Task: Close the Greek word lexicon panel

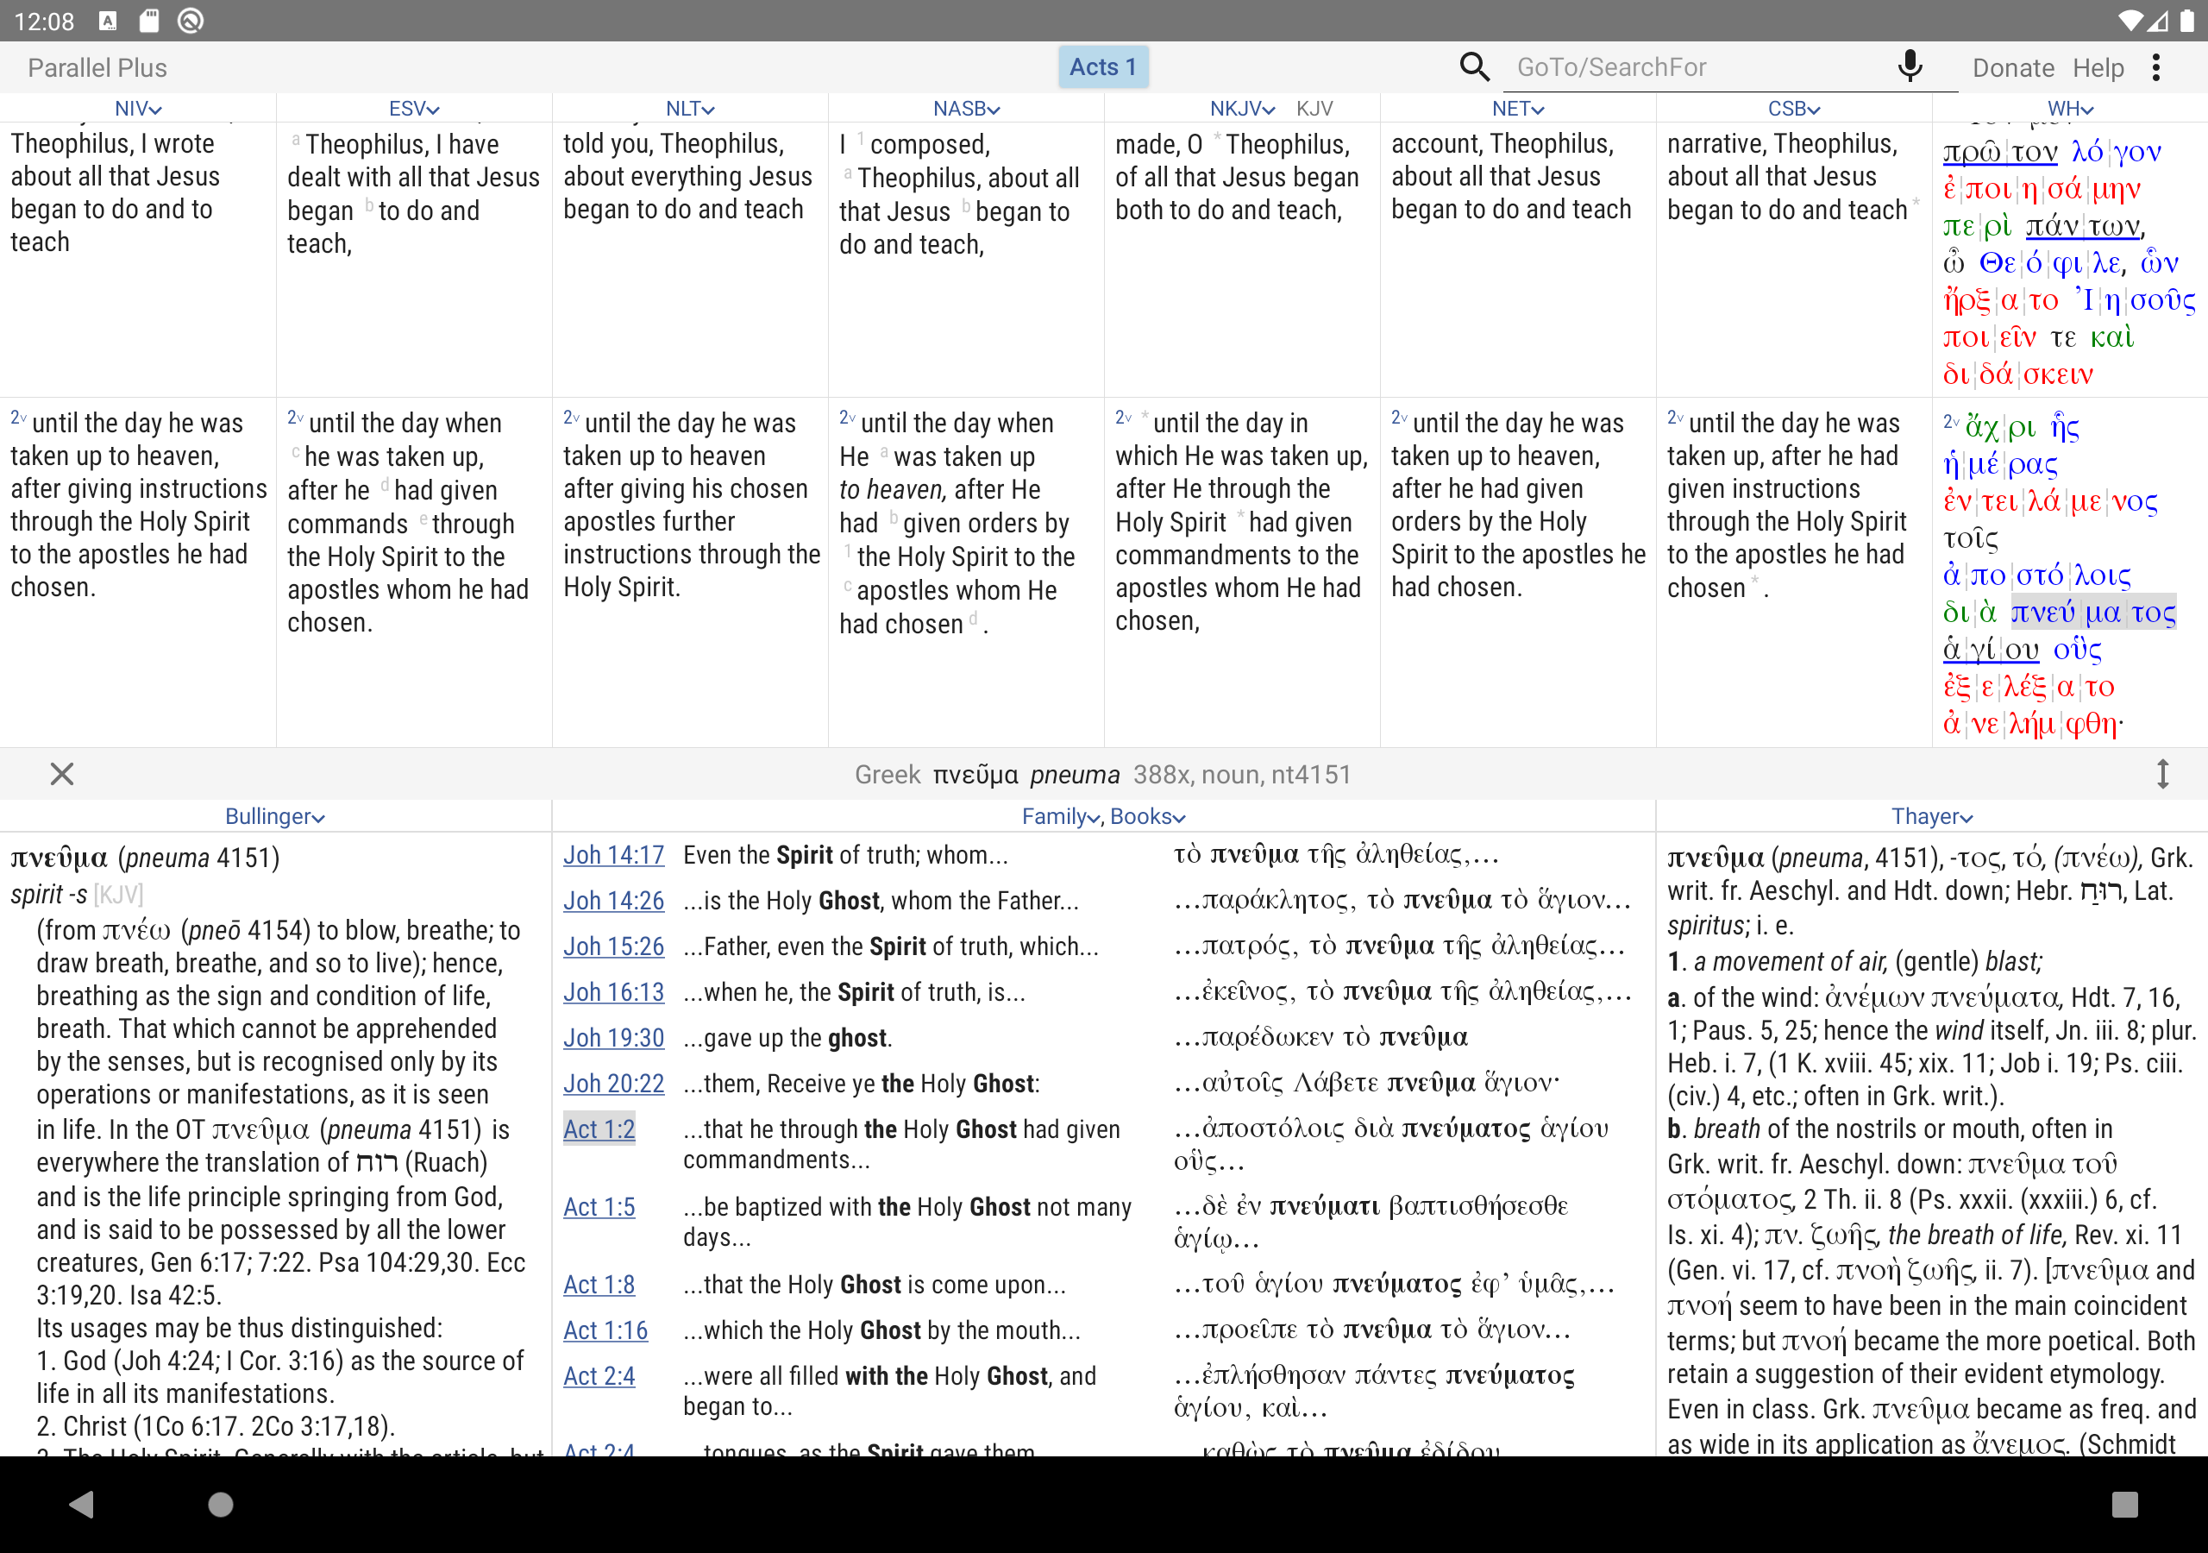Action: pos(61,774)
